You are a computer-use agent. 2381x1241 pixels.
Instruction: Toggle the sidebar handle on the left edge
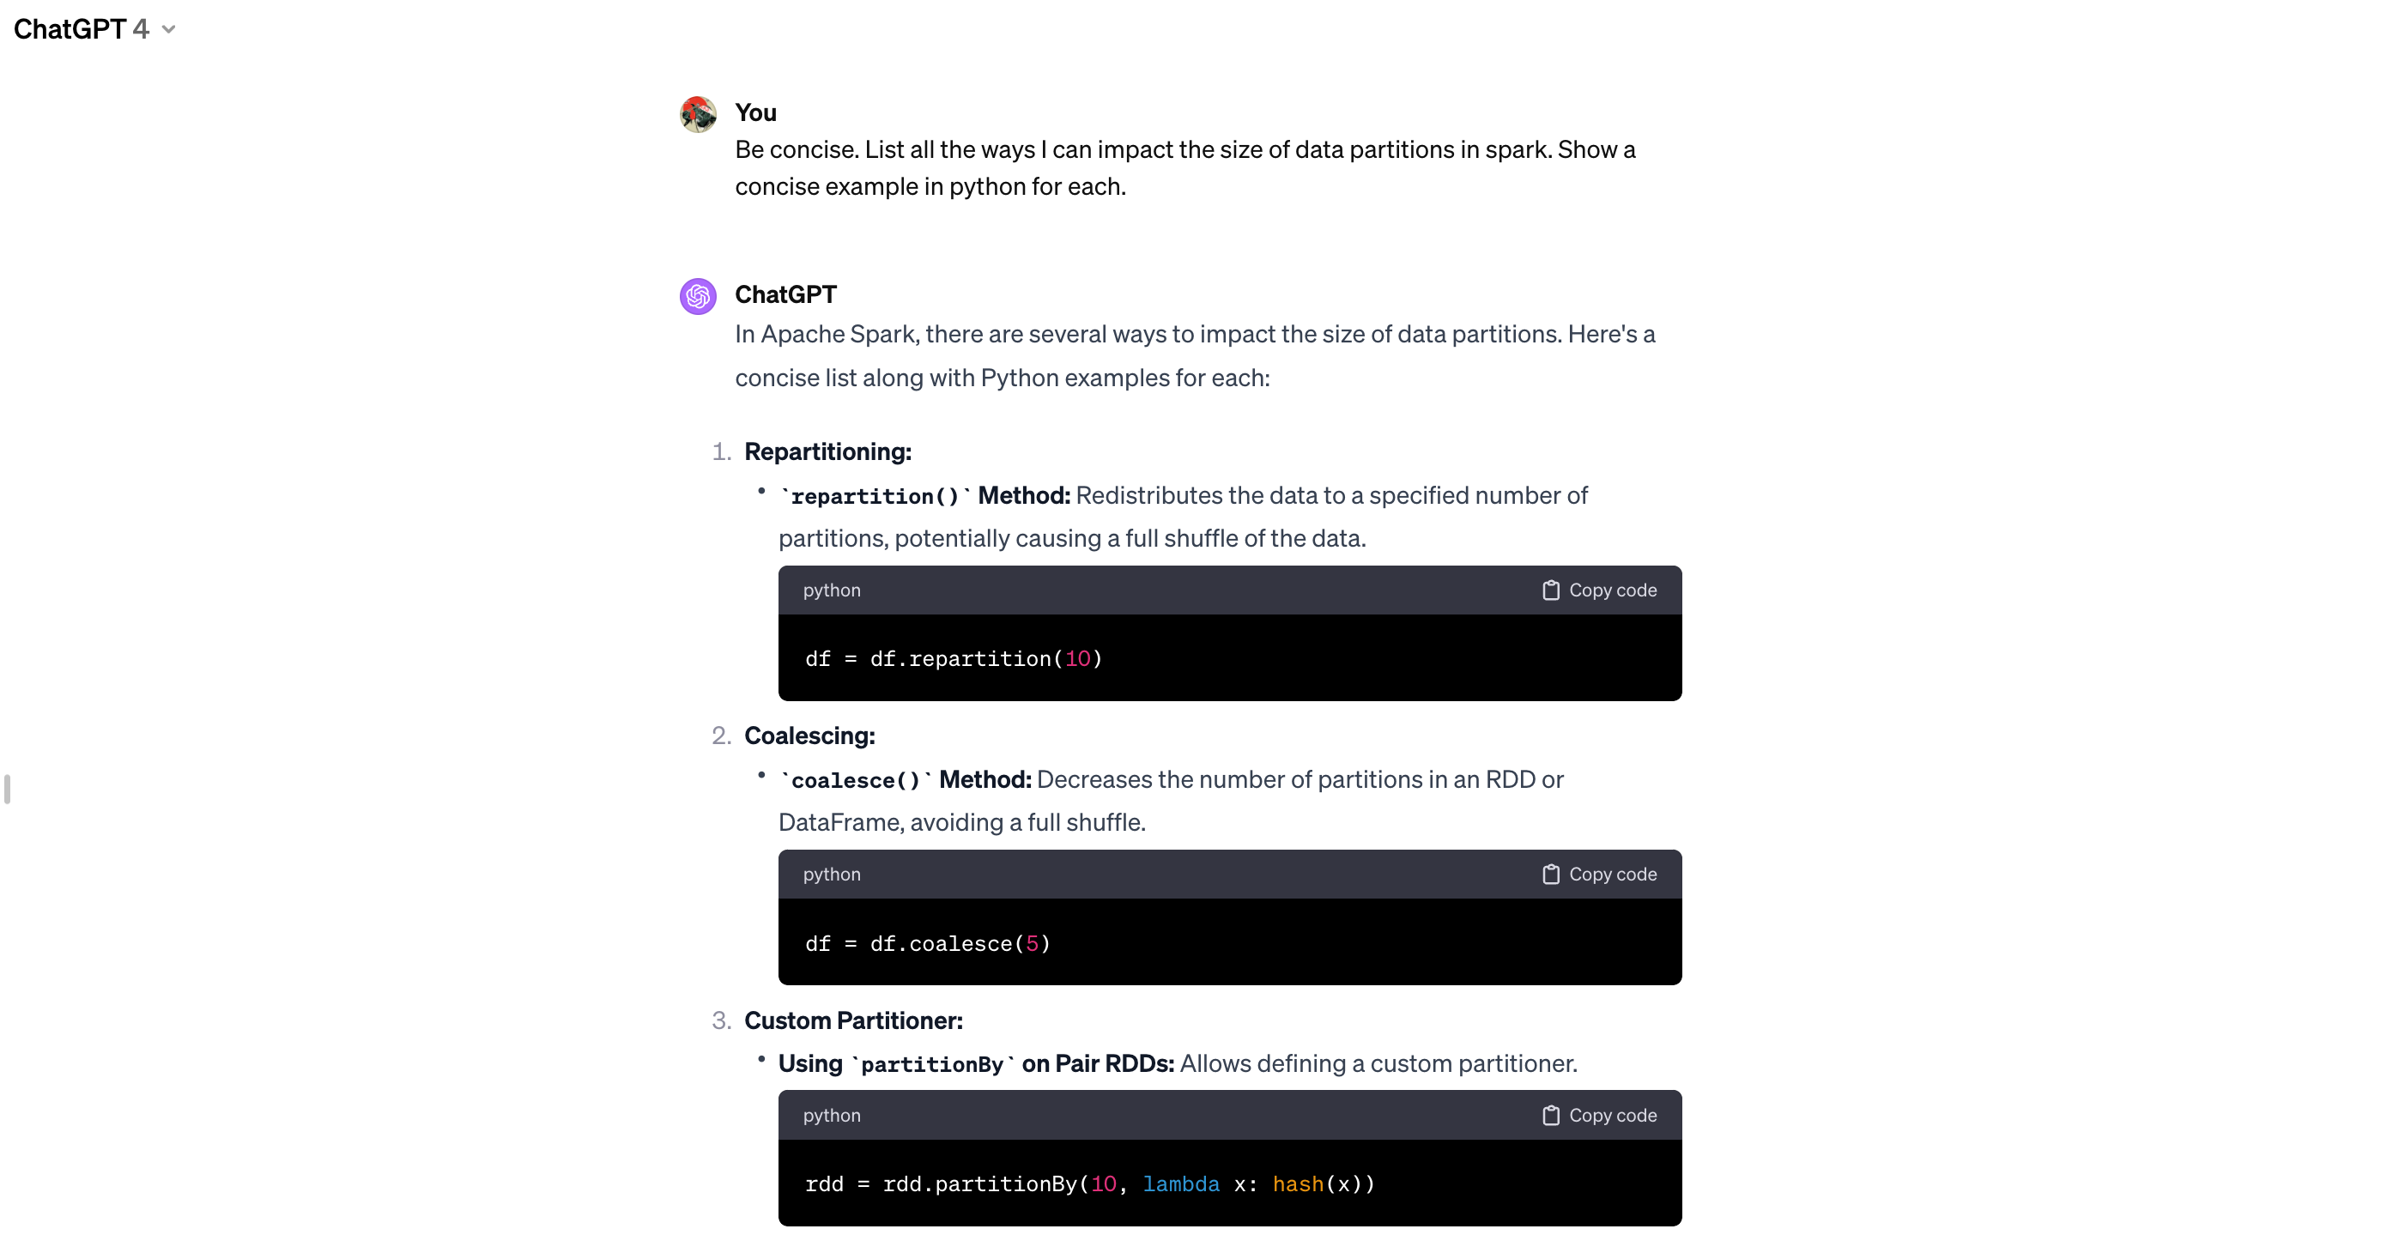tap(8, 789)
